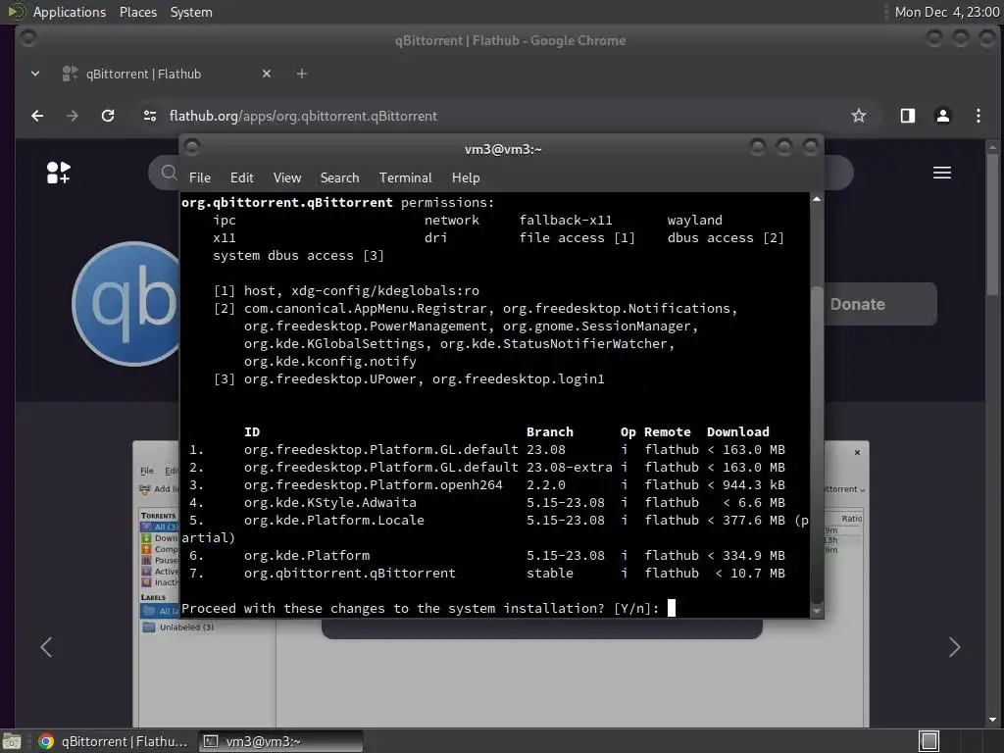The height and width of the screenshot is (753, 1004).
Task: Click the clock showing Mon Dec 4
Action: pyautogui.click(x=947, y=12)
